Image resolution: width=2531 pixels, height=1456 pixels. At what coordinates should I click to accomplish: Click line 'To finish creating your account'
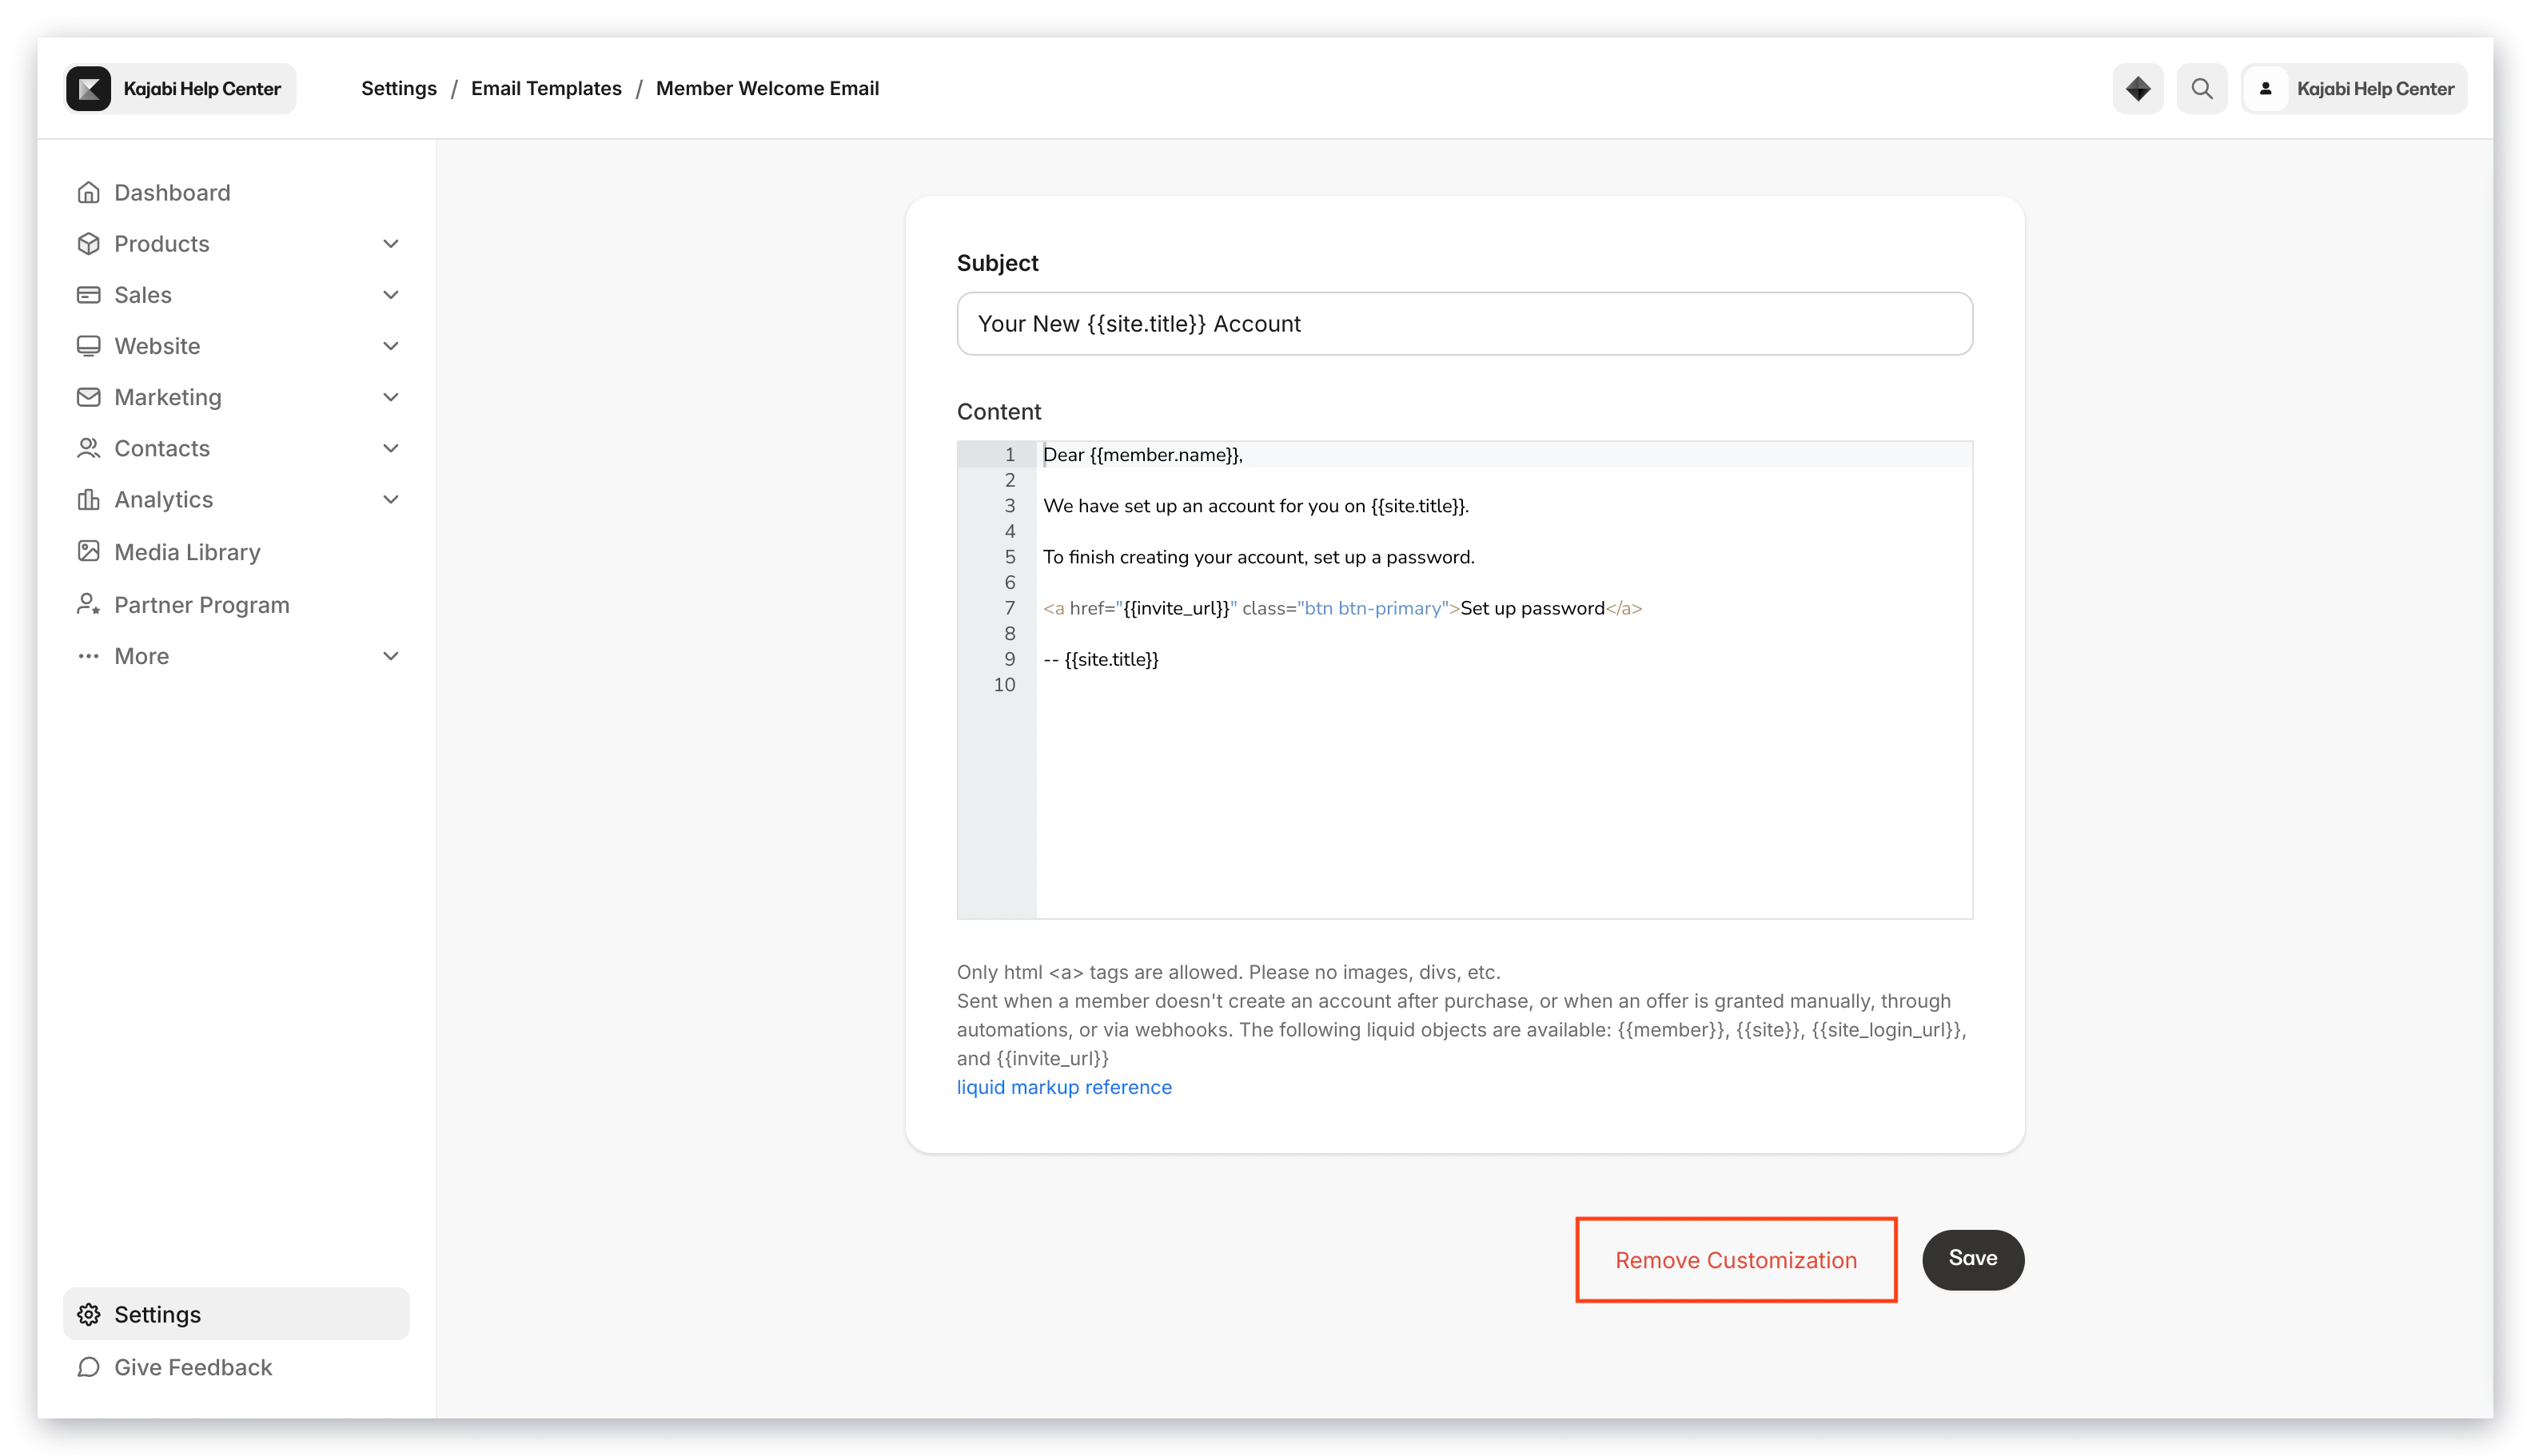tap(1258, 556)
